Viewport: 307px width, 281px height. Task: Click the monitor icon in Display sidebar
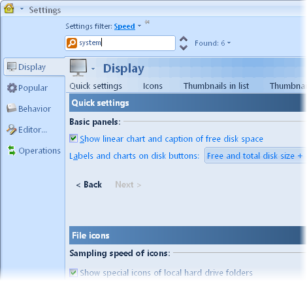pos(12,67)
